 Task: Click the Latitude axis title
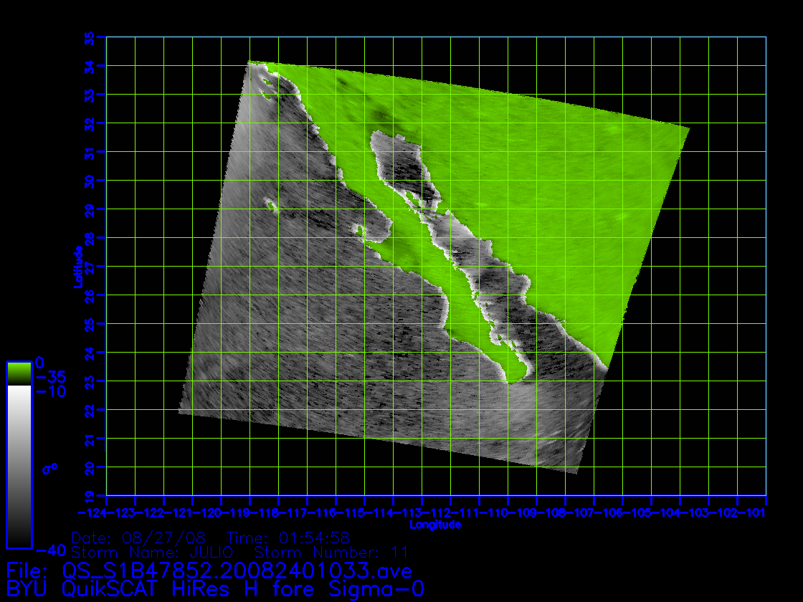coord(77,267)
